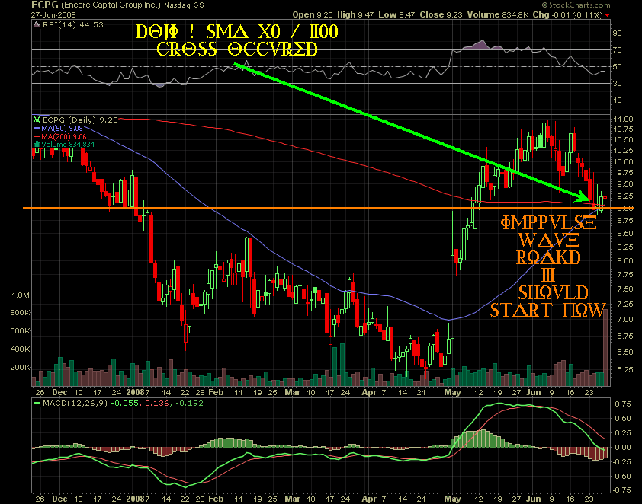Select the ECPG ticker symbol in the header

[x=45, y=5]
